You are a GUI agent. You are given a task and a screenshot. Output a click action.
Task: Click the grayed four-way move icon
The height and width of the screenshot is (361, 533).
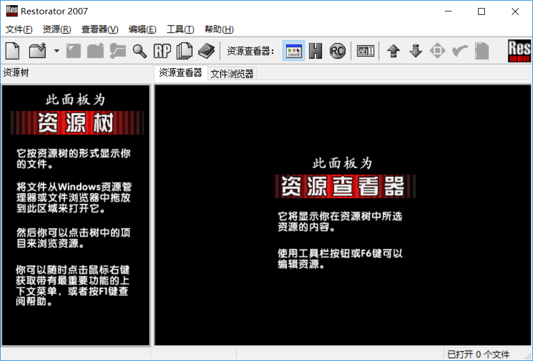pyautogui.click(x=437, y=51)
